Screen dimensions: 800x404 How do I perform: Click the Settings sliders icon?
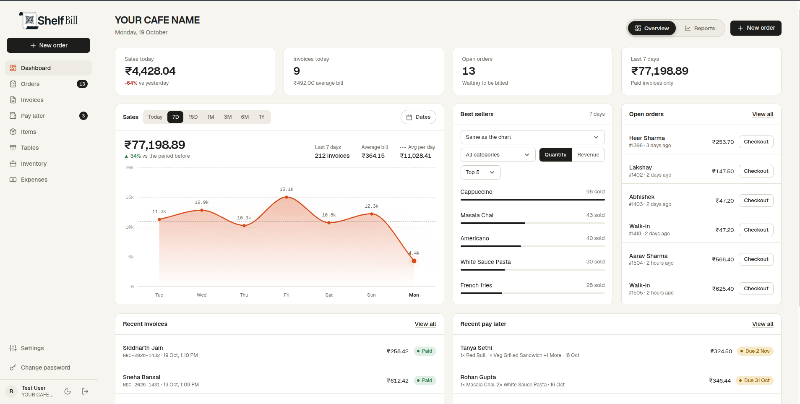click(x=13, y=348)
